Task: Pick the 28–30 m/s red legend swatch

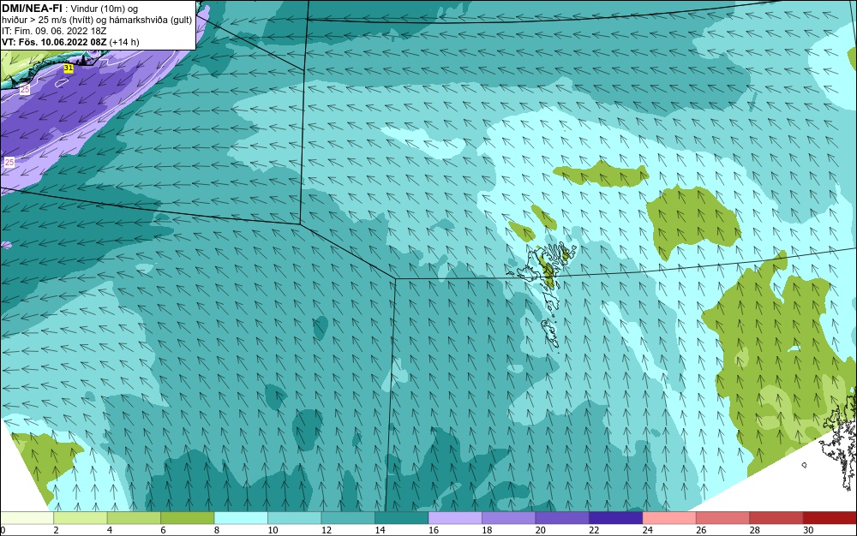Action: (776, 518)
